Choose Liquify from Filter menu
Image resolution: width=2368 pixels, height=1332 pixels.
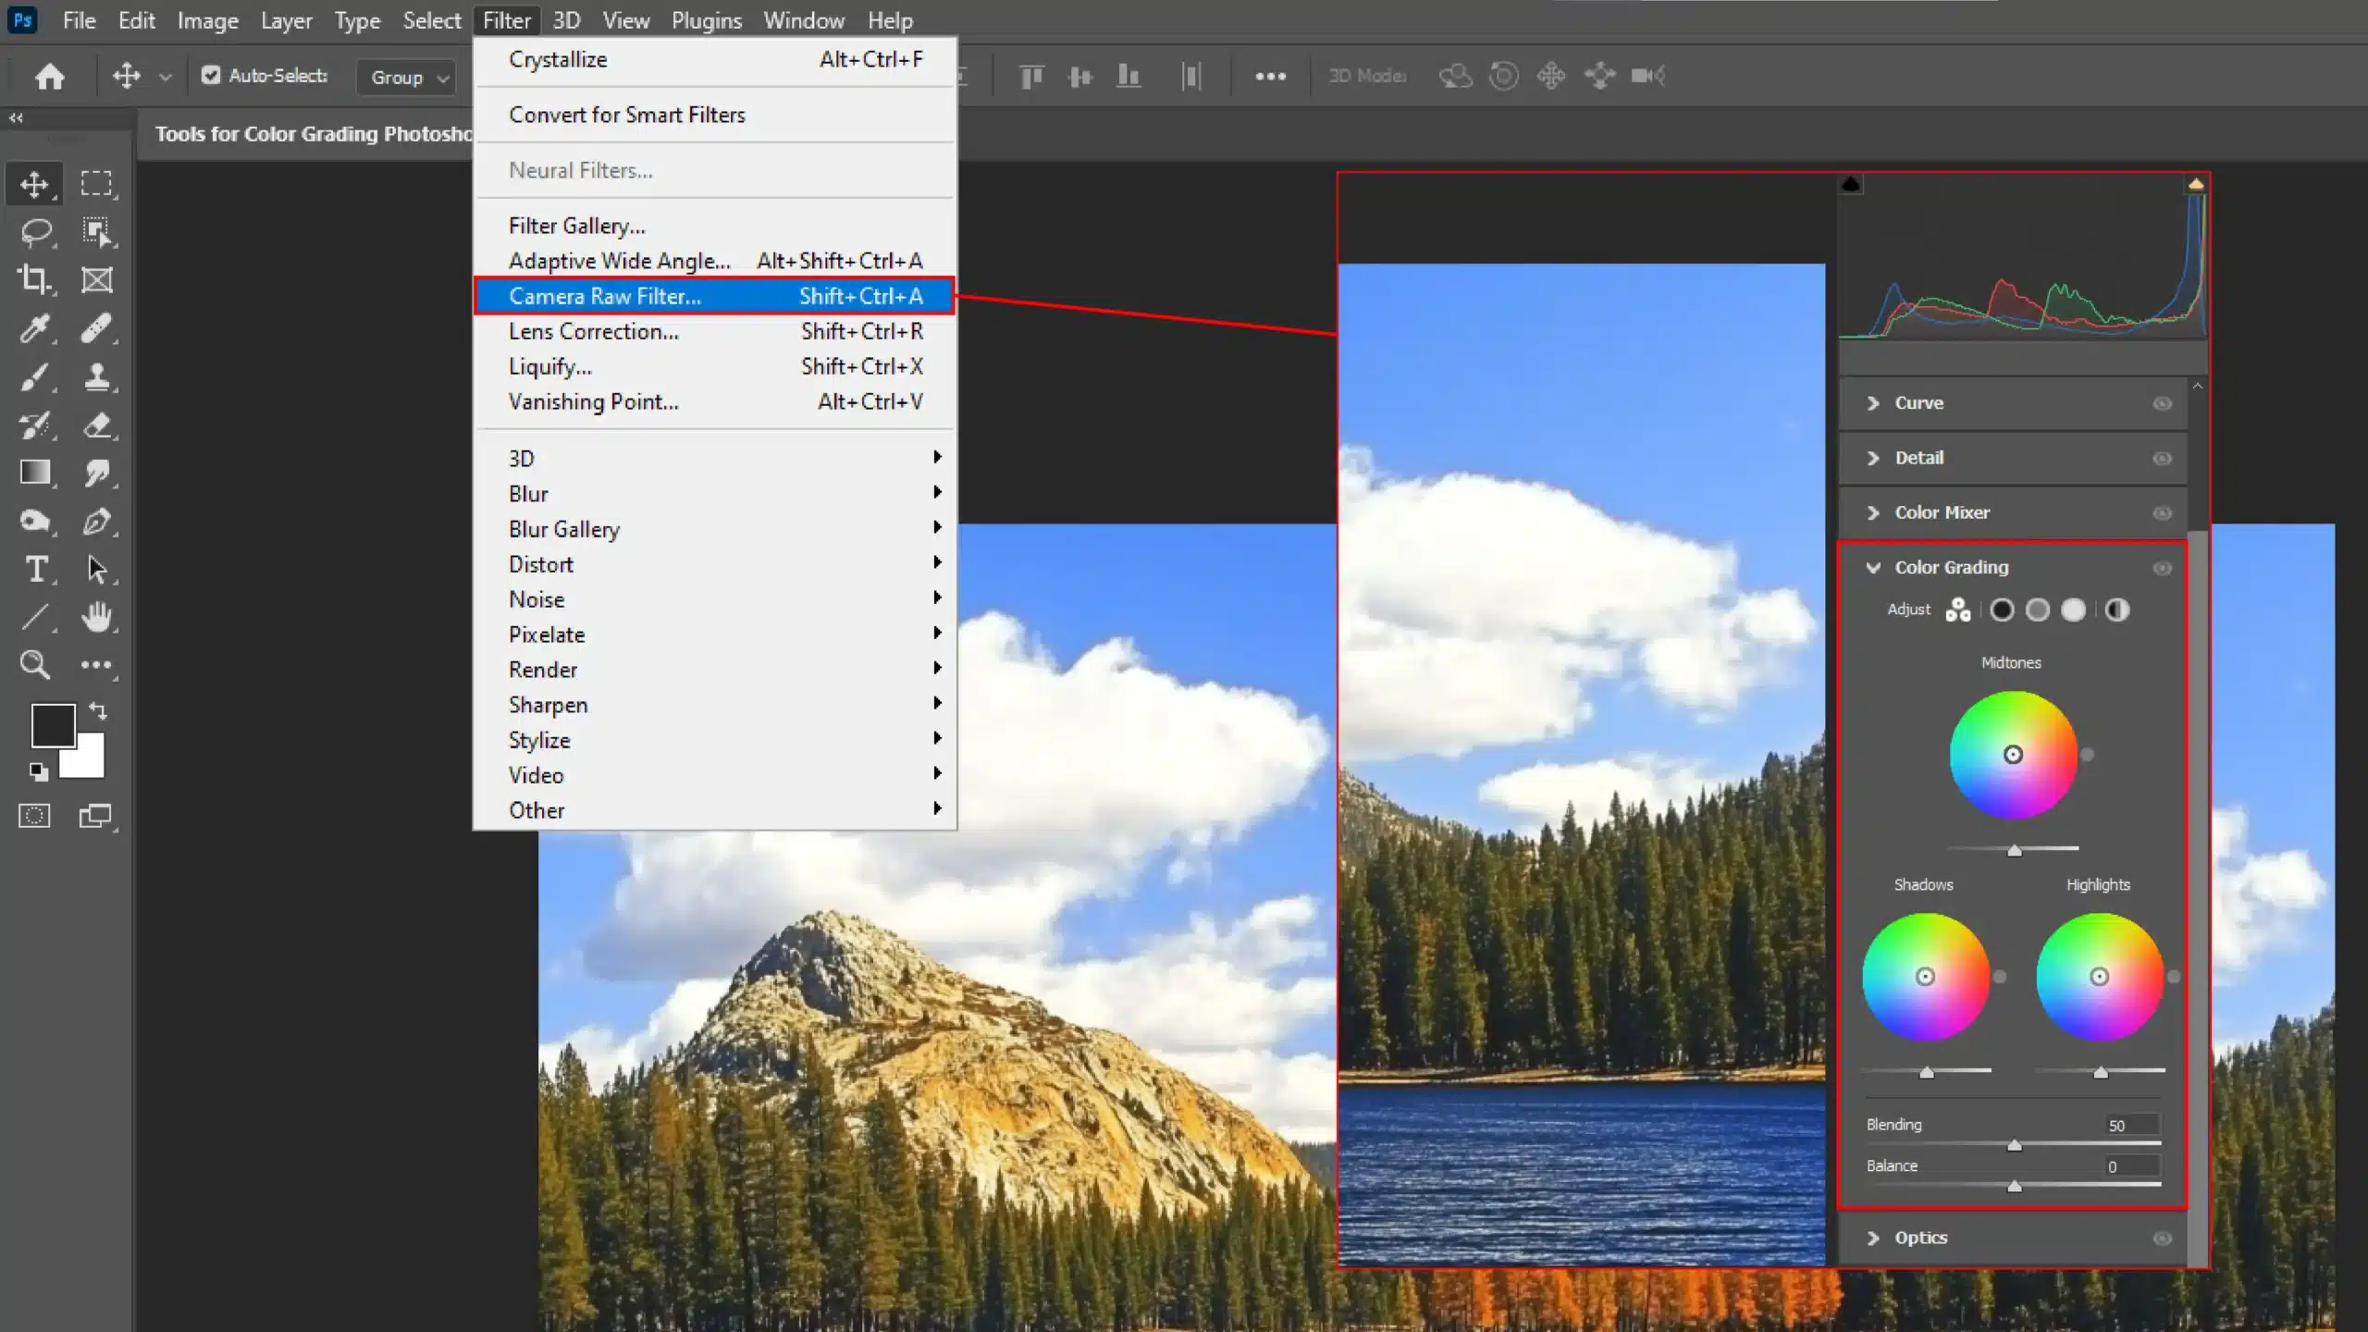714,366
